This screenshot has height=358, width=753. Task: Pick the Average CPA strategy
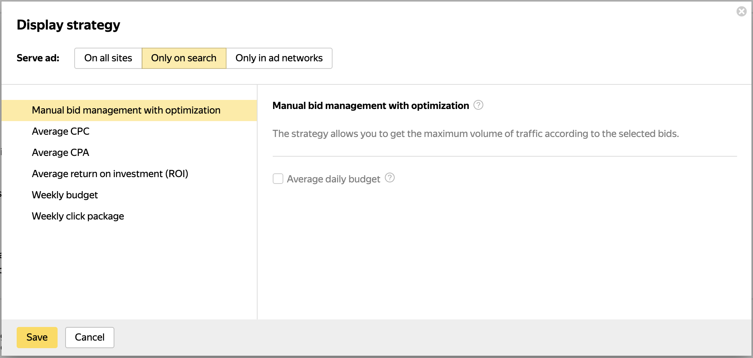click(61, 153)
